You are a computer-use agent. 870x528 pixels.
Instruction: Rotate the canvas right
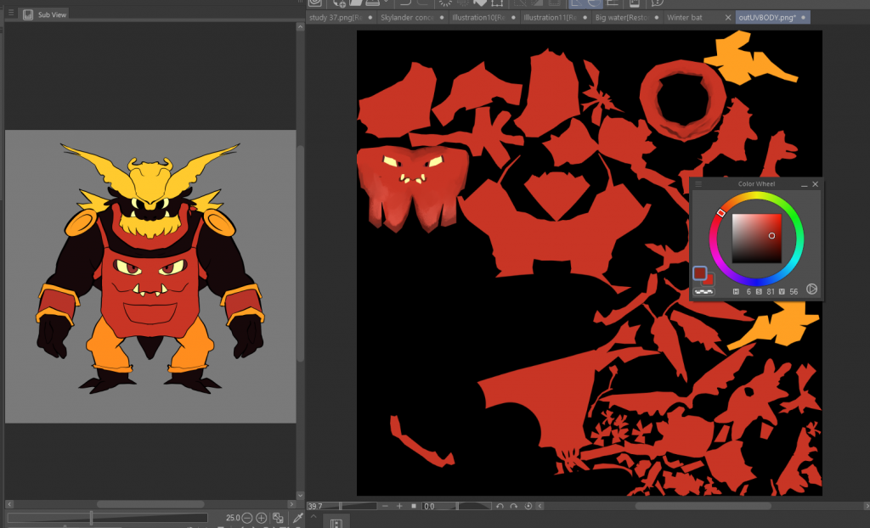click(514, 507)
